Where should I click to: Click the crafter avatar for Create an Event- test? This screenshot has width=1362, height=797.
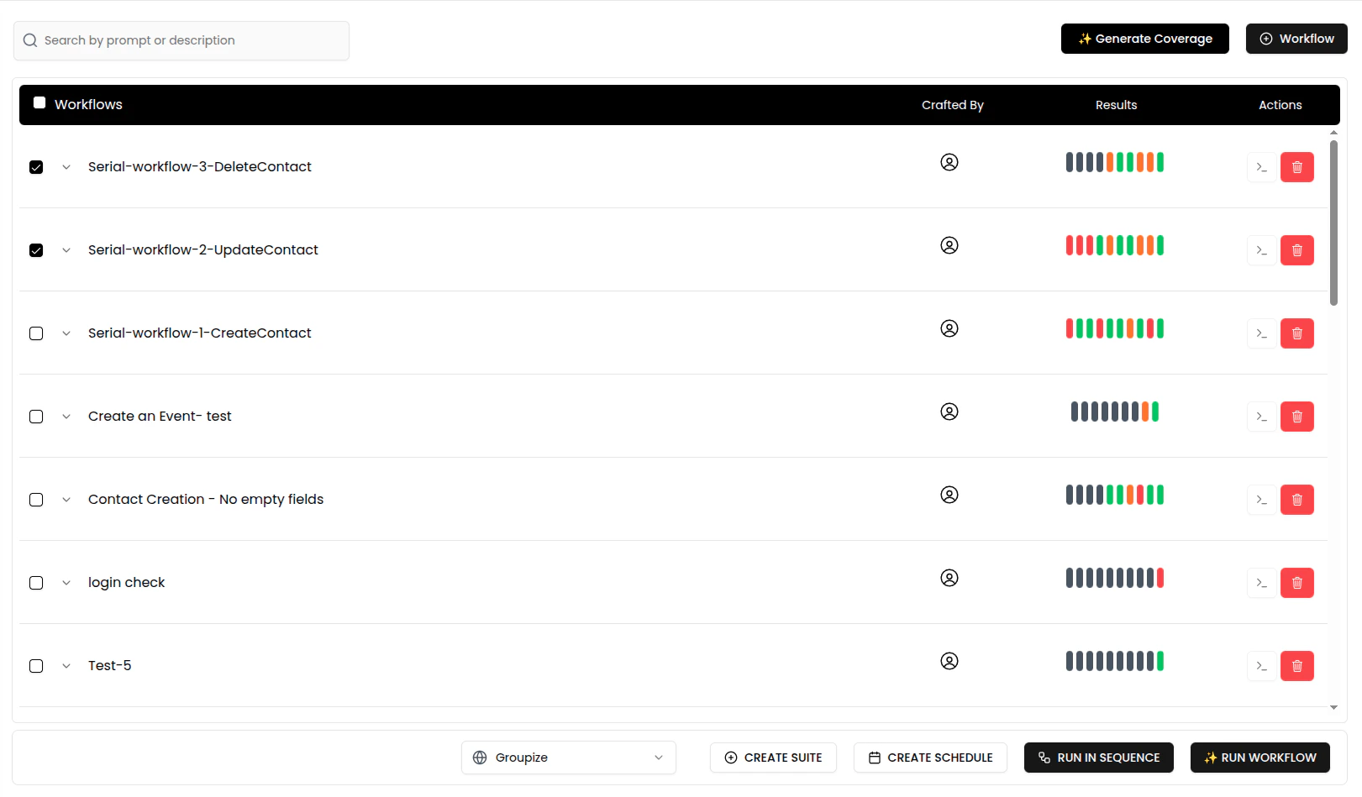[x=949, y=412]
